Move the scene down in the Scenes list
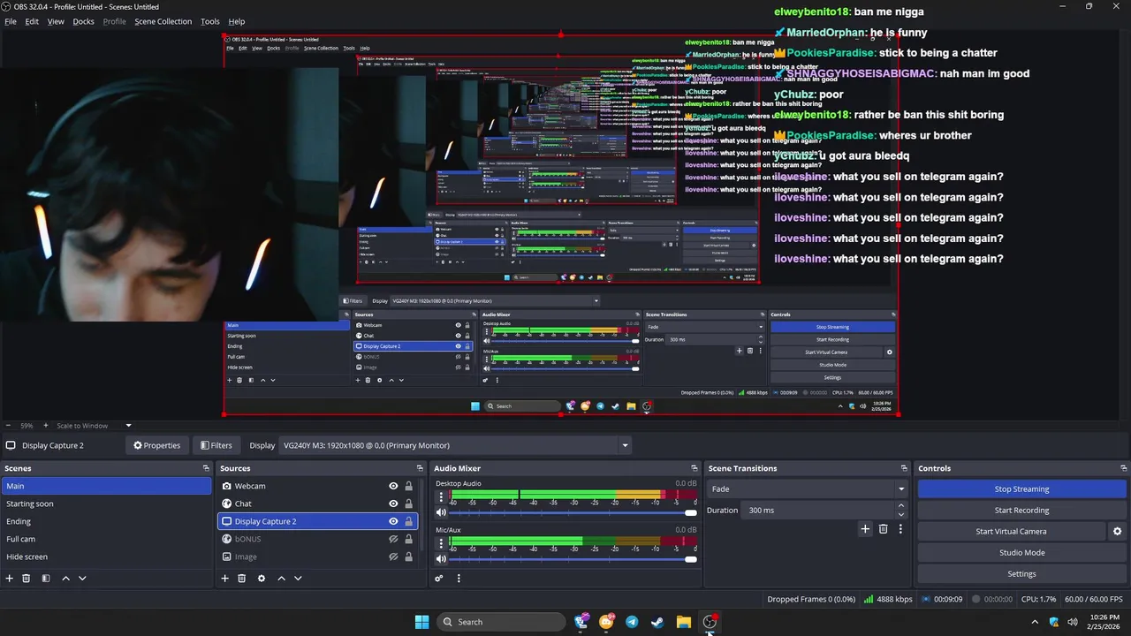 (82, 578)
